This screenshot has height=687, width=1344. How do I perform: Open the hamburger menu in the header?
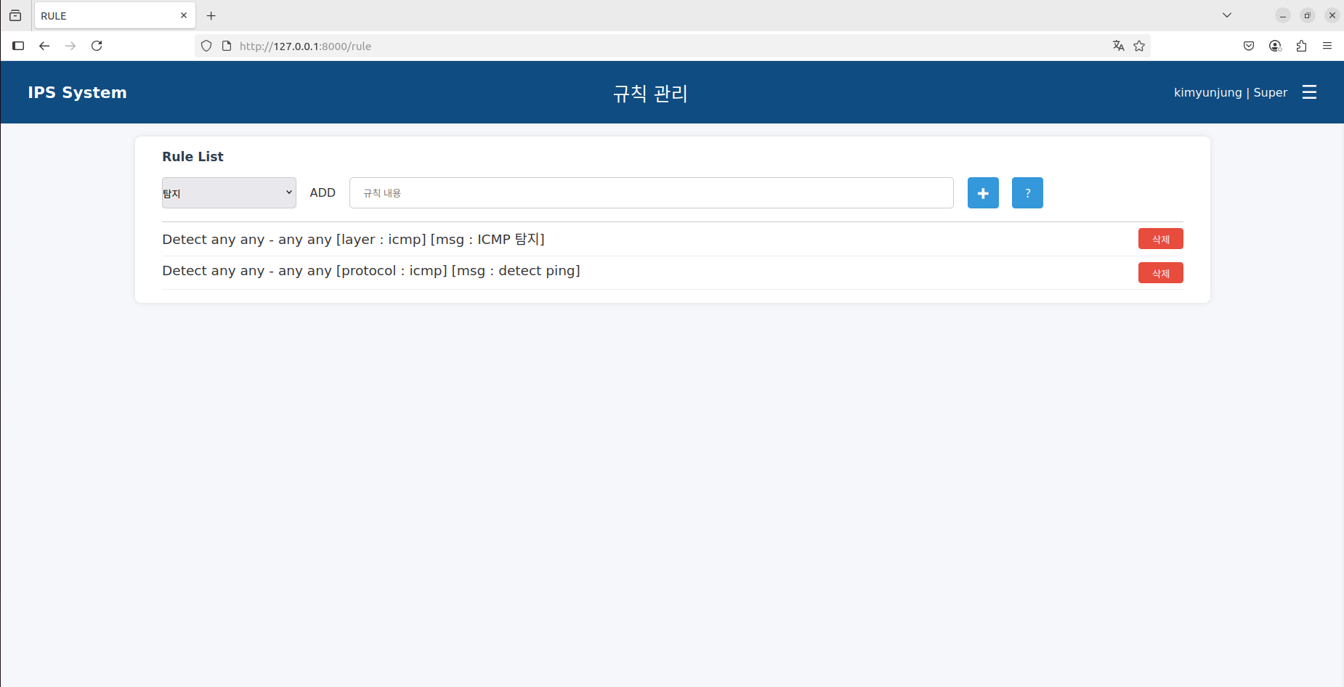(1309, 92)
